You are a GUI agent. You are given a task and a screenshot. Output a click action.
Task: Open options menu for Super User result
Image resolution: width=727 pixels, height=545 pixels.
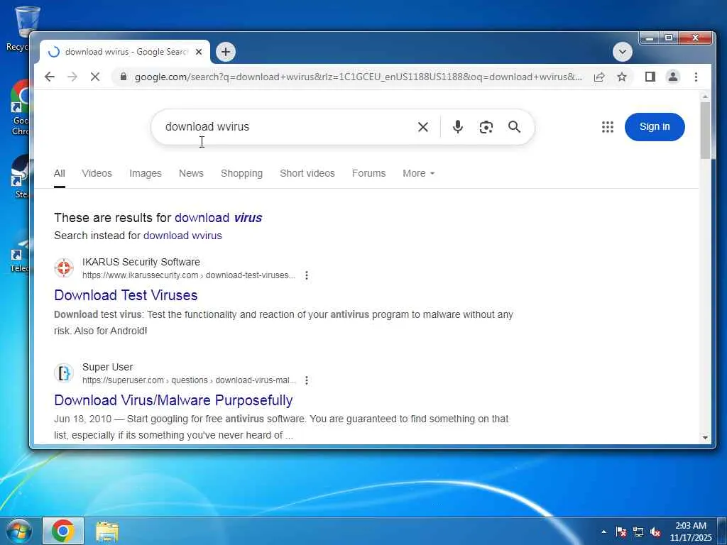point(307,380)
